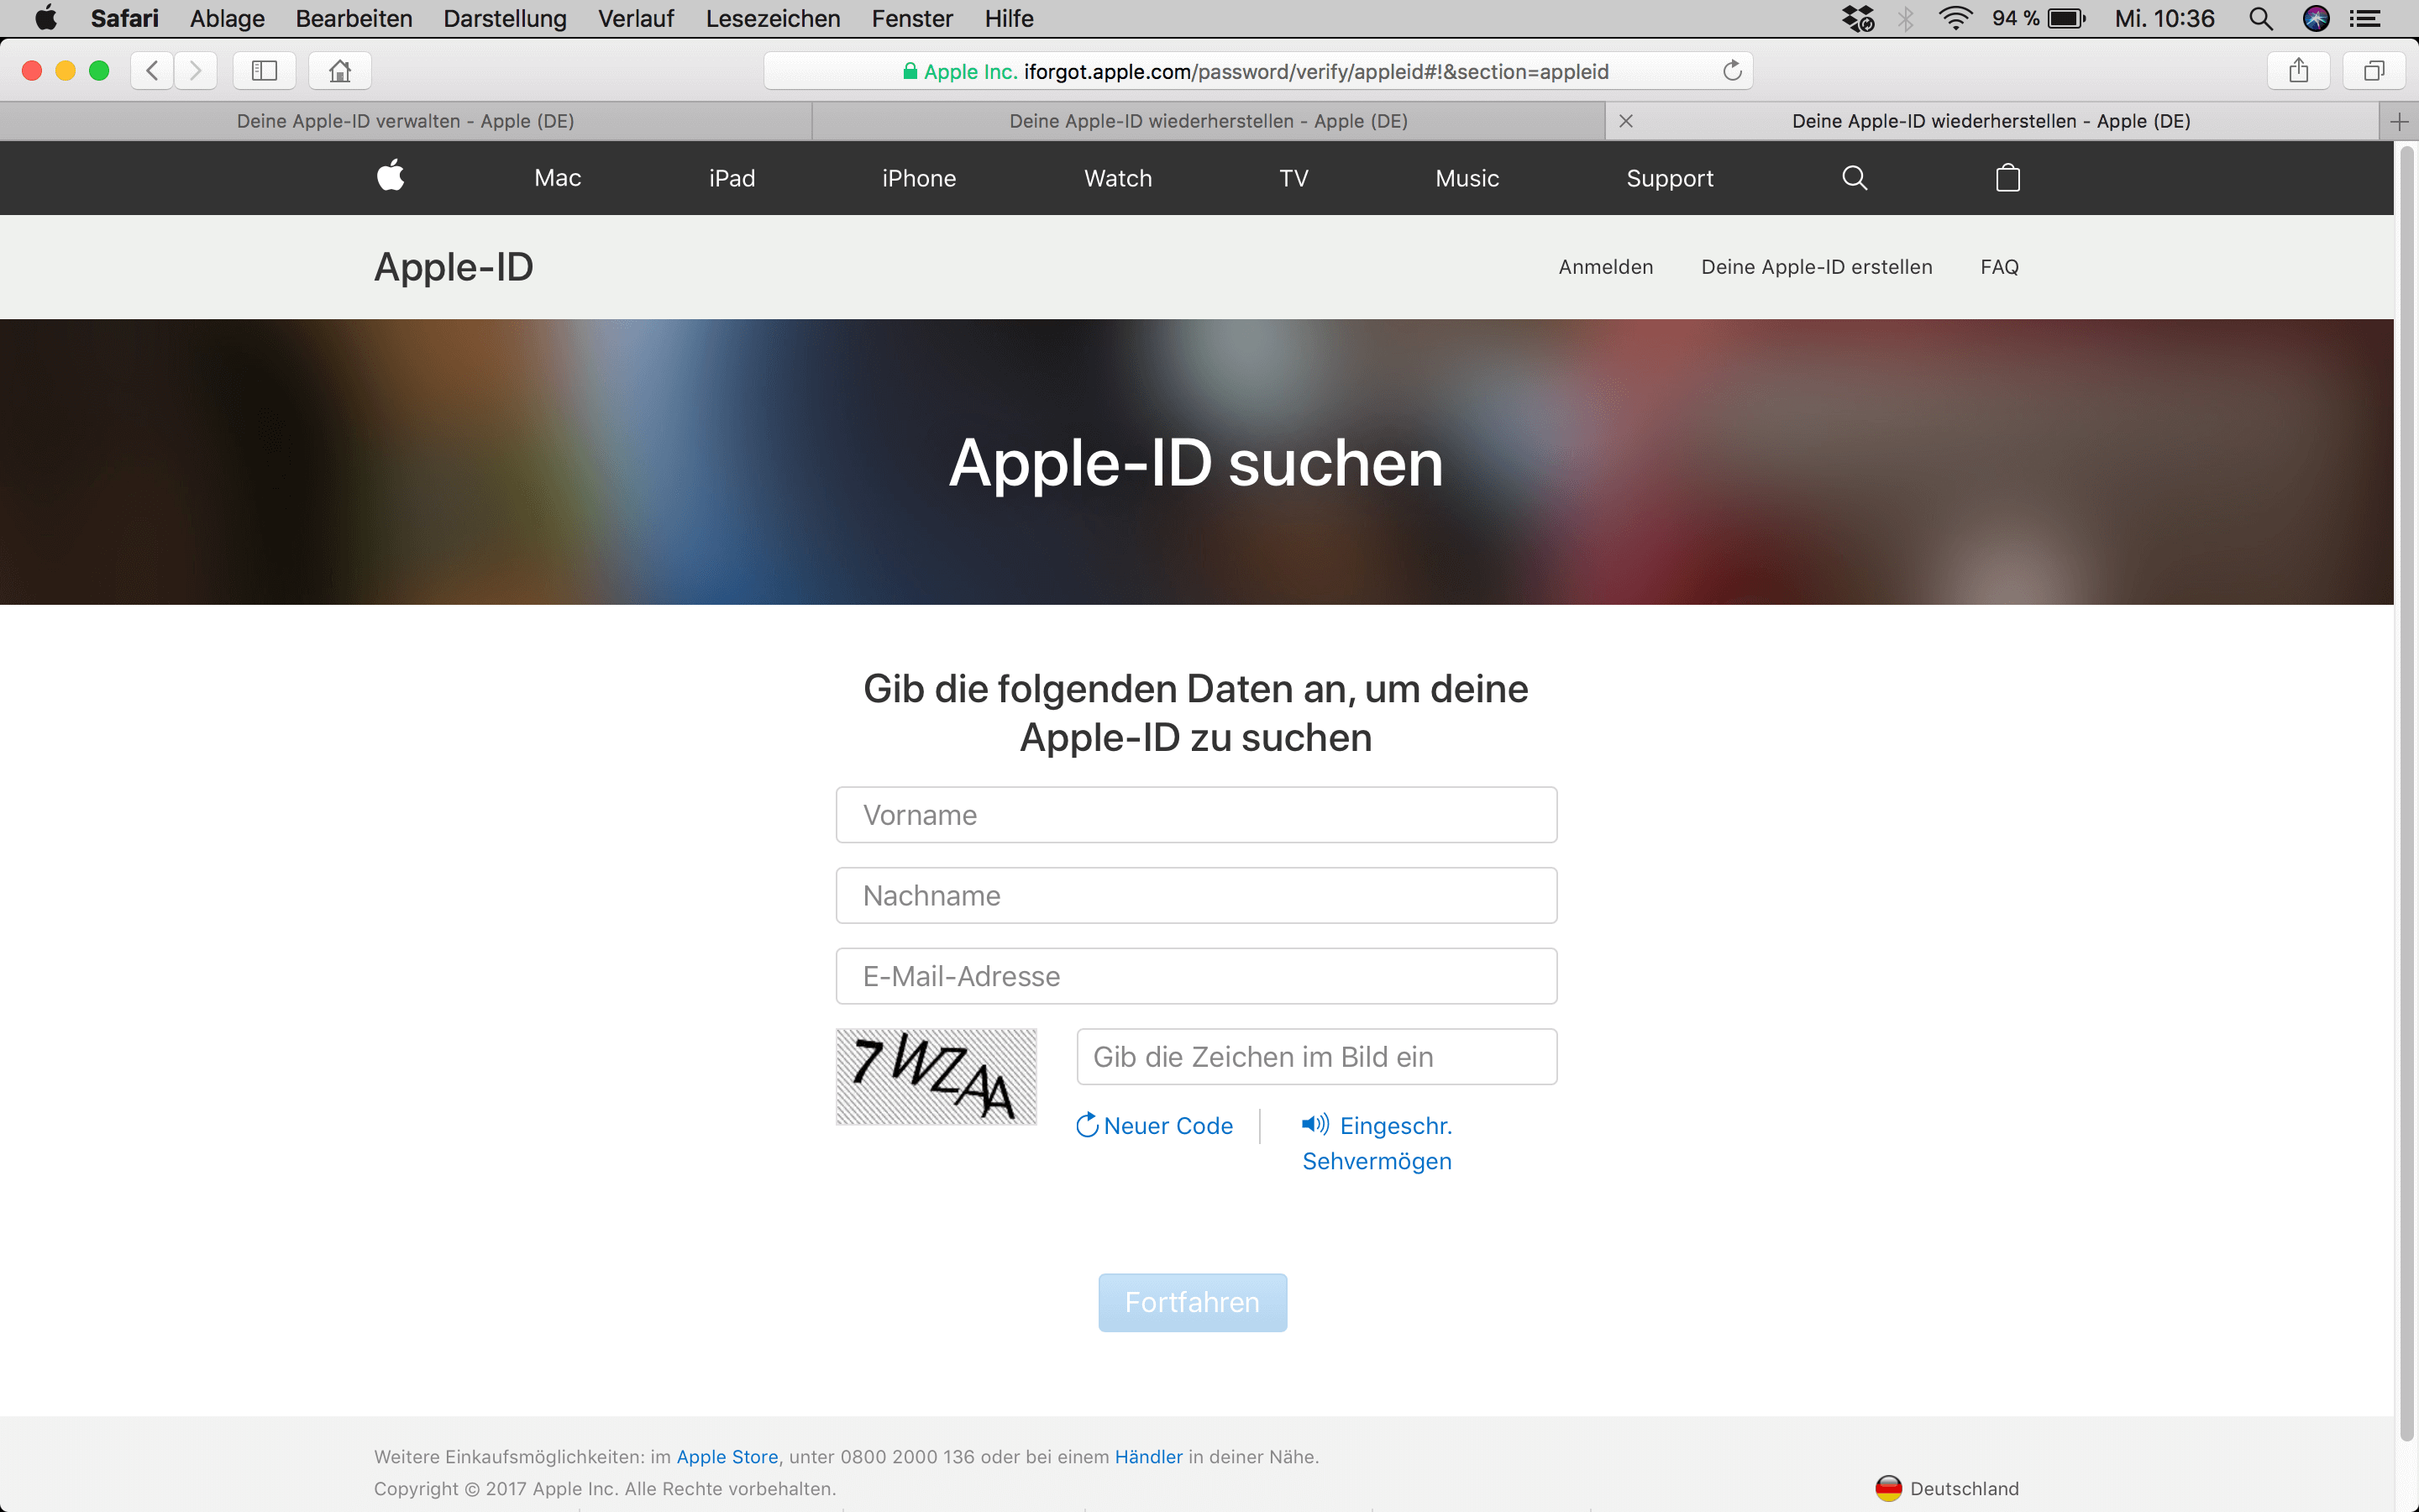Close the active Apple-ID wiederherstellen tab

(x=1626, y=121)
